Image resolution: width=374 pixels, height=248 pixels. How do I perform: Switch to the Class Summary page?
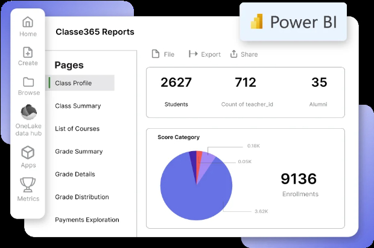[78, 106]
